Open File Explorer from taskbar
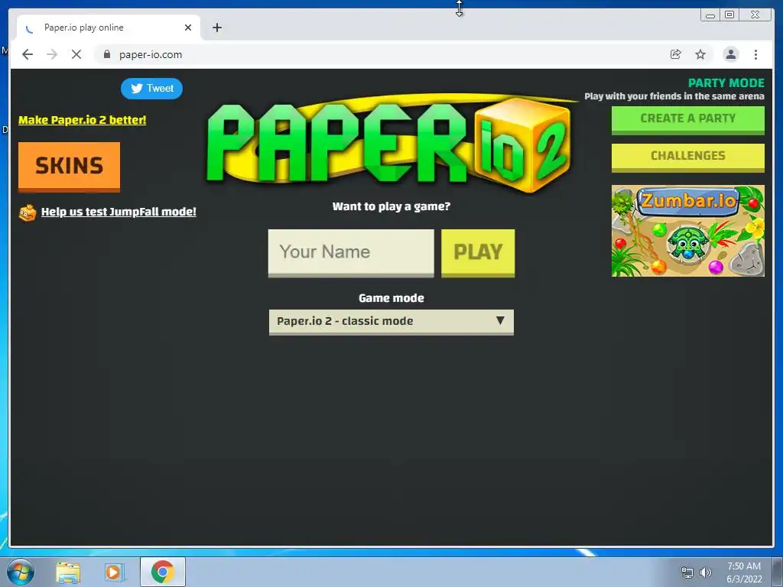 [68, 572]
